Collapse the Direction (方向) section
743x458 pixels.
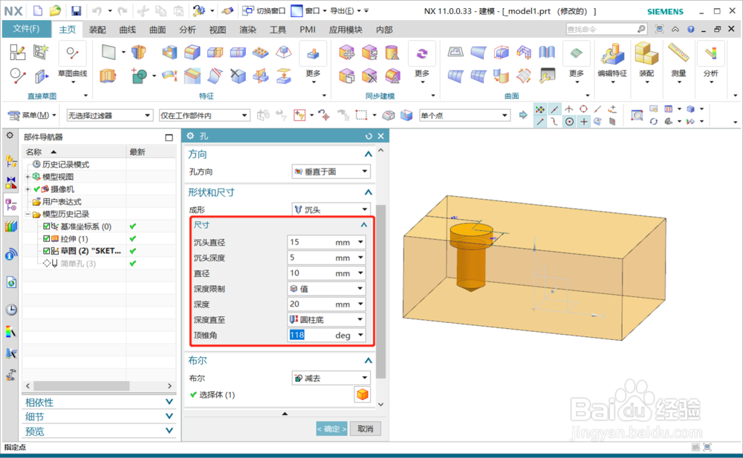coord(369,154)
